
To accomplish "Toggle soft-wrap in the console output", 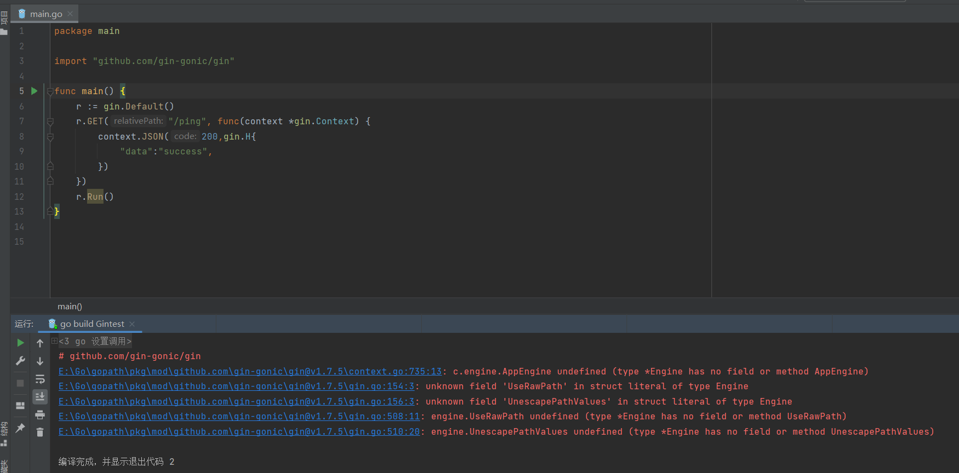I will (x=40, y=379).
